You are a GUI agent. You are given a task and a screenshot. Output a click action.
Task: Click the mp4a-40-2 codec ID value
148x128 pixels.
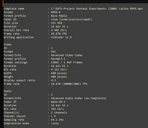[x=58, y=102]
